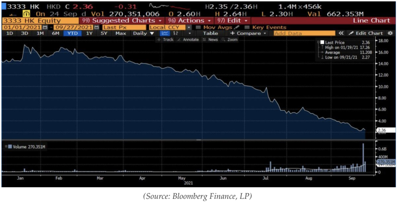Switch to 6M time range
This screenshot has width=398, height=207.
click(x=56, y=33)
